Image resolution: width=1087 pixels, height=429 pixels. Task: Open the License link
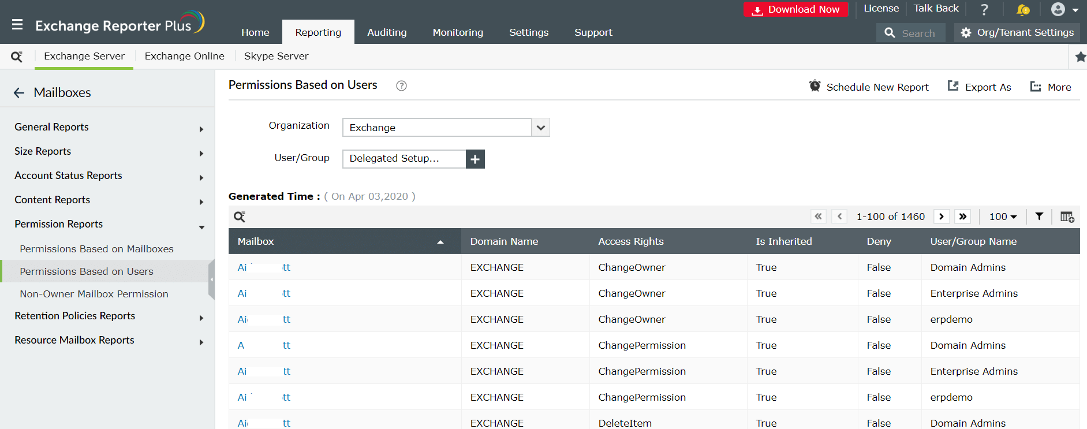point(881,9)
